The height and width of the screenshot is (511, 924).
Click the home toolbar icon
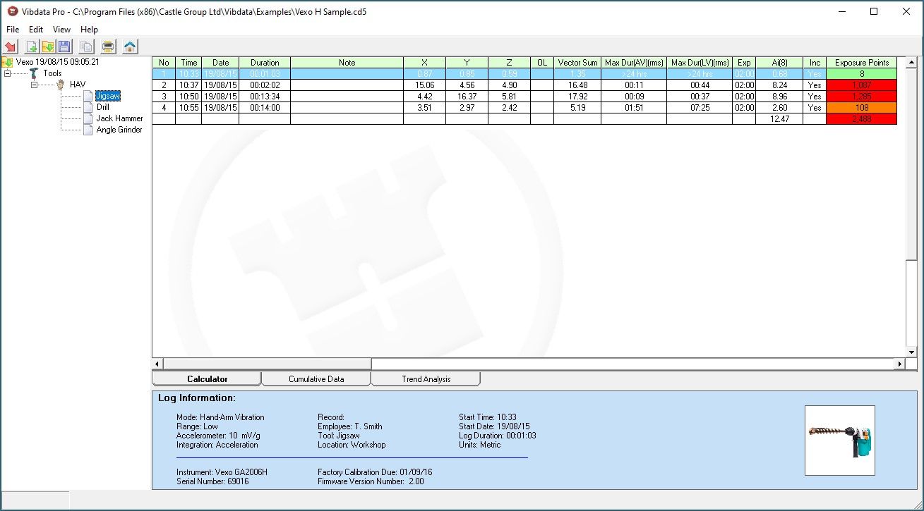pos(130,47)
